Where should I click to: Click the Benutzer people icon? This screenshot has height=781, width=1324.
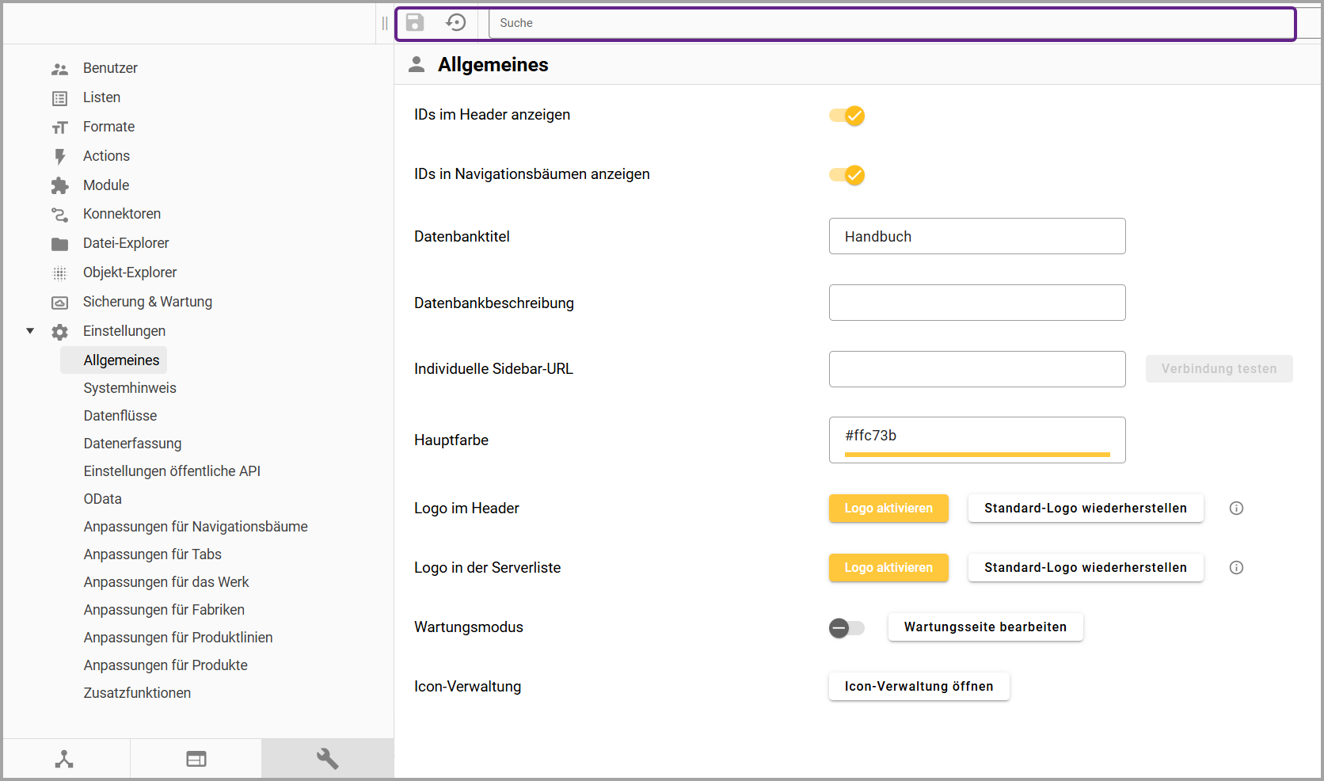tap(60, 69)
